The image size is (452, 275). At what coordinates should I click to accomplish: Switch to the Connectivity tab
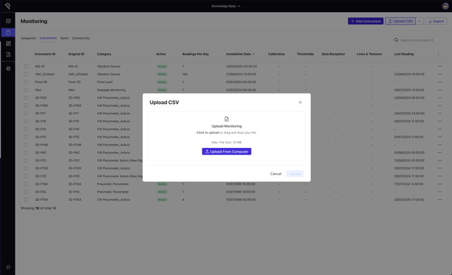[x=81, y=38]
